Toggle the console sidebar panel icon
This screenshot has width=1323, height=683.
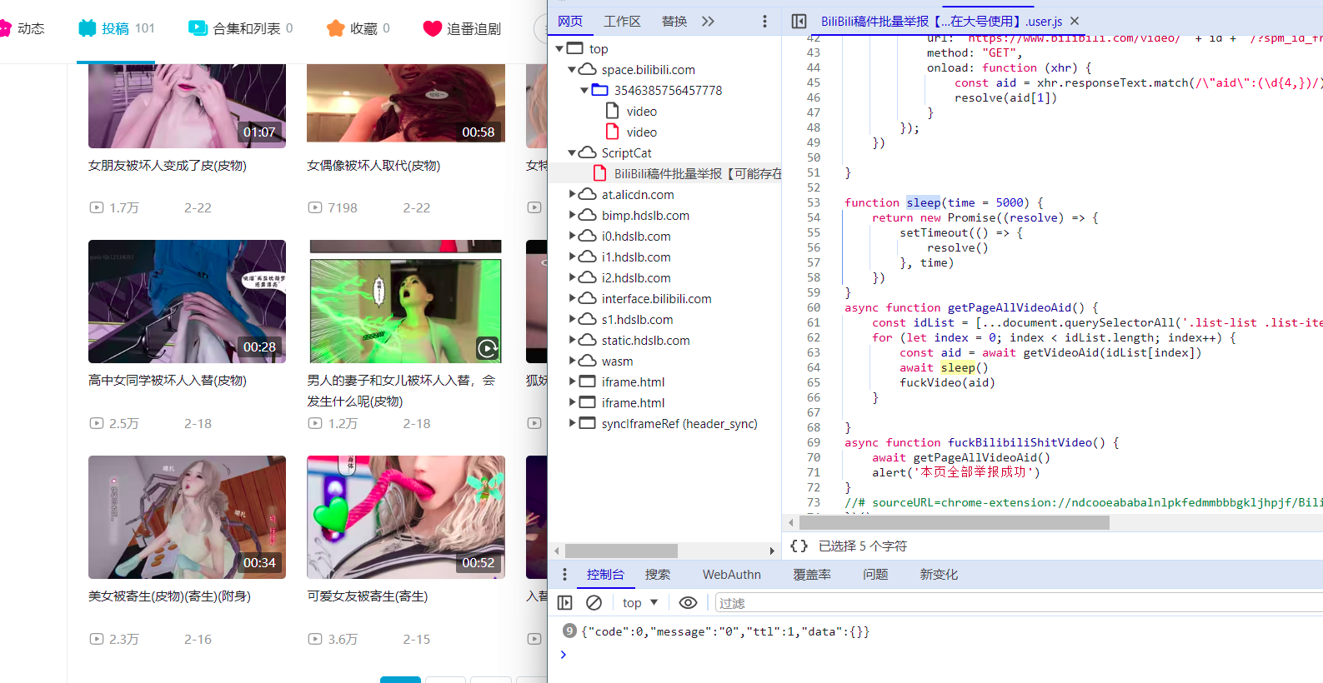[564, 602]
